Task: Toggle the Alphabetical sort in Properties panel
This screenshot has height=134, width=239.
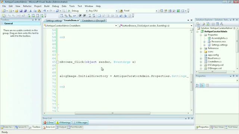Action: (x=202, y=85)
